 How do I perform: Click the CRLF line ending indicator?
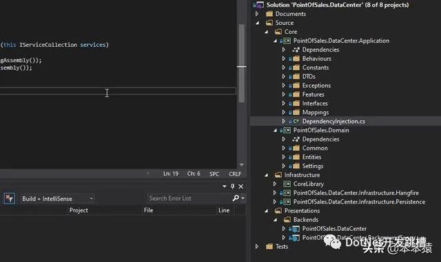point(235,174)
